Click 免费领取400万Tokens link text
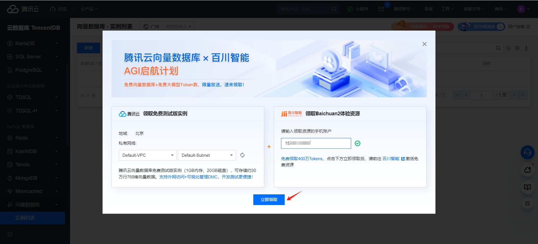The image size is (538, 244). tap(302, 158)
